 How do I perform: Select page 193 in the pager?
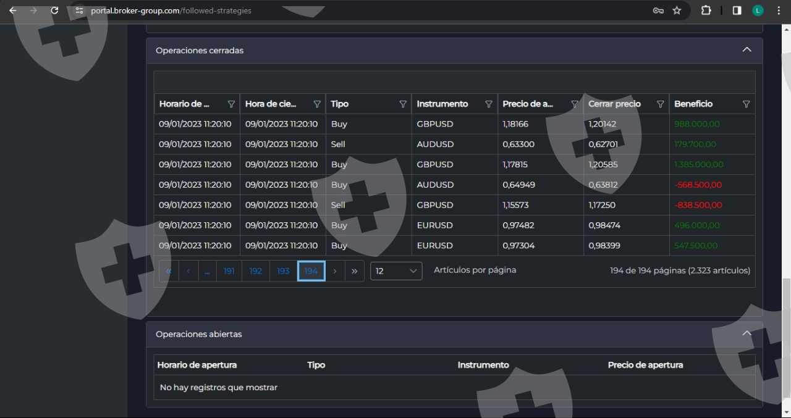coord(283,271)
